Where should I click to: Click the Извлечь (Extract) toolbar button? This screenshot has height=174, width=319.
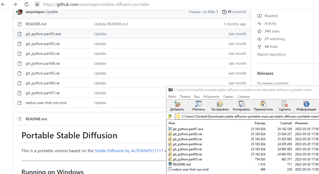tap(199, 106)
